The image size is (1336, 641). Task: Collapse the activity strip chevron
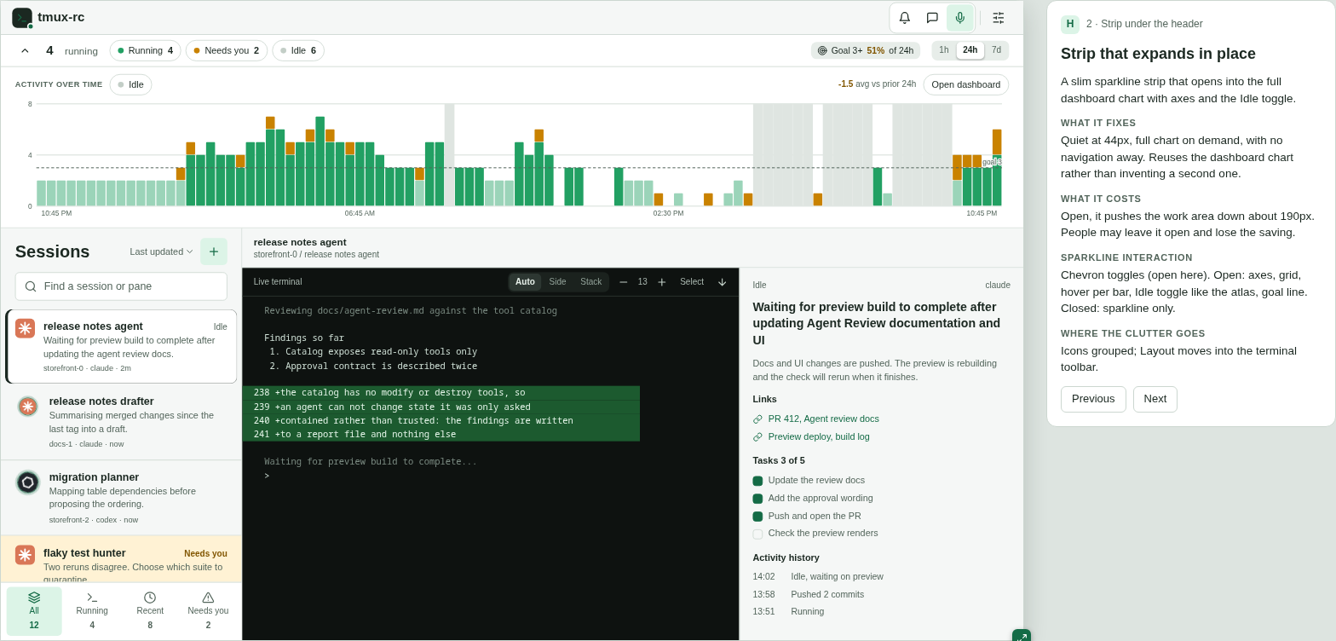coord(25,50)
